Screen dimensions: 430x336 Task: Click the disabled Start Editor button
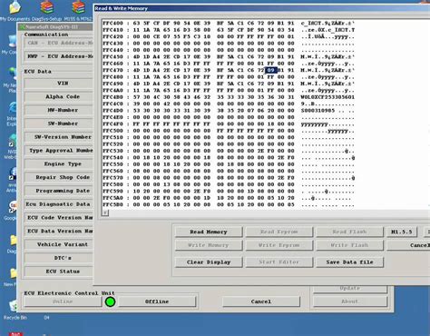click(279, 262)
